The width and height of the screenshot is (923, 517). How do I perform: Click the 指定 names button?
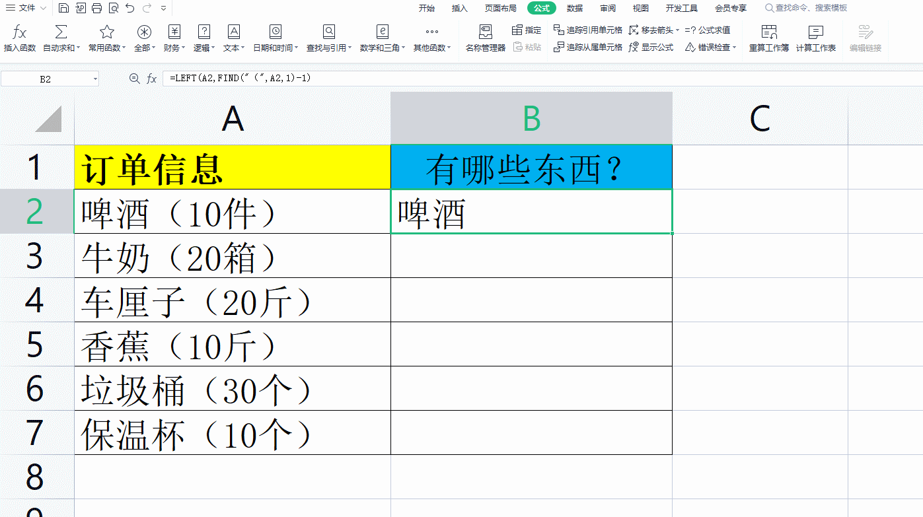point(527,30)
